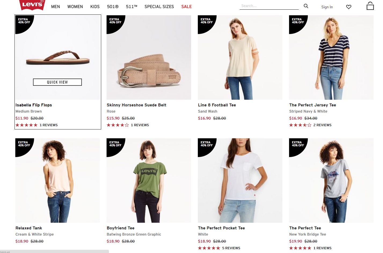Open the WOMEN menu
Image resolution: width=383 pixels, height=253 pixels.
pos(75,7)
